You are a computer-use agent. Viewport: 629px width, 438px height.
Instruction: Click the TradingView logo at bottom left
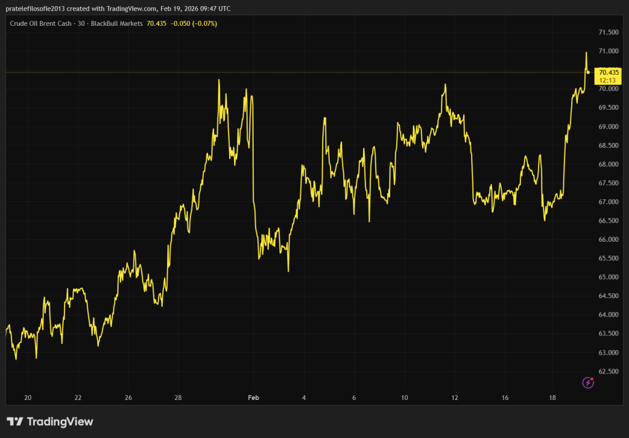(x=50, y=421)
